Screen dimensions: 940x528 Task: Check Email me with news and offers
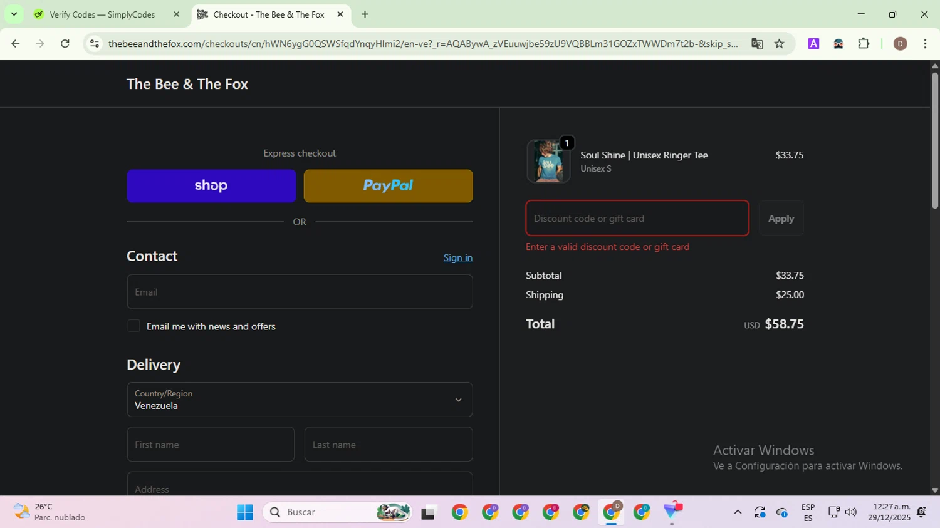pyautogui.click(x=133, y=326)
